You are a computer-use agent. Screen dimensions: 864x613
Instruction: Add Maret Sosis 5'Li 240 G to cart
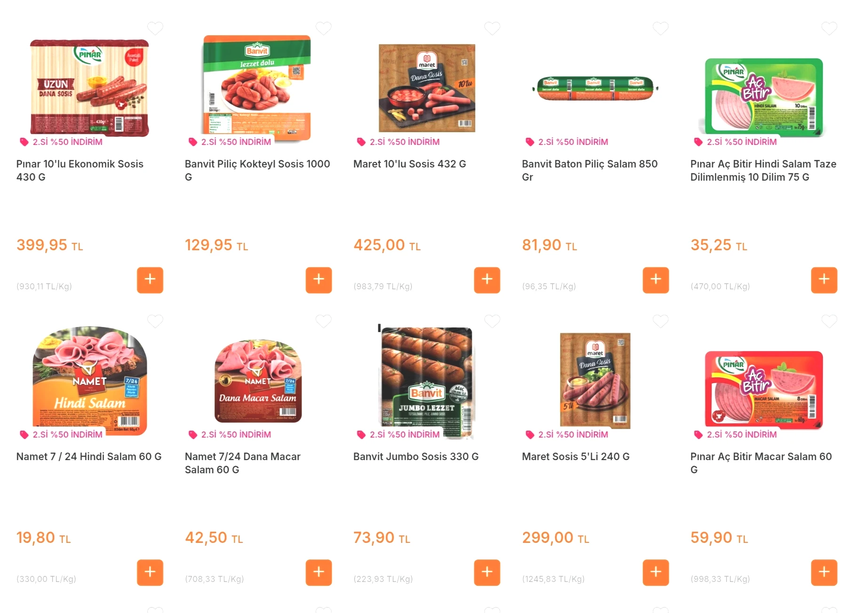[656, 573]
